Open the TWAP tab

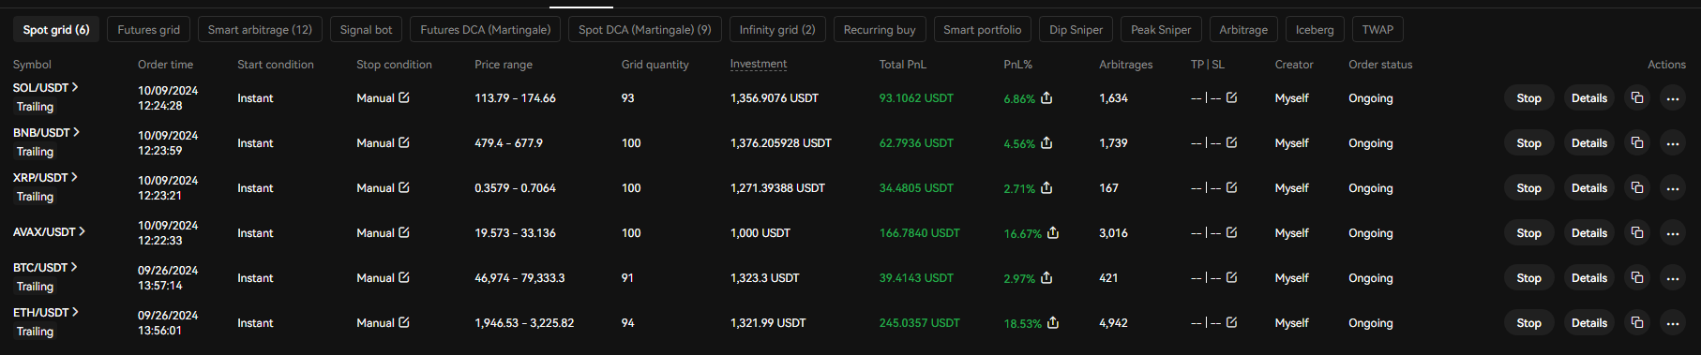tap(1377, 29)
